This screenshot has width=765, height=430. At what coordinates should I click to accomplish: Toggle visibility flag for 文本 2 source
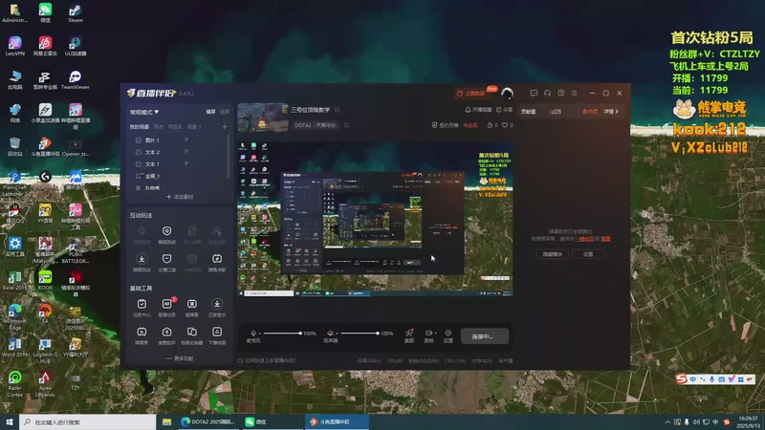[x=186, y=152]
